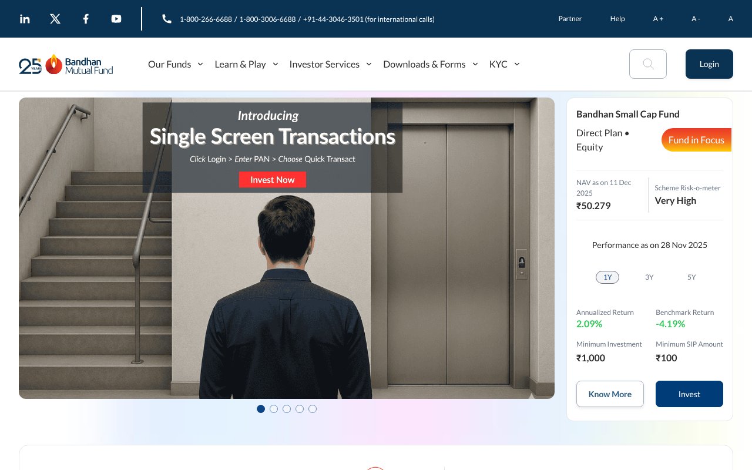Visit the Facebook page icon
The image size is (752, 470).
pos(86,19)
